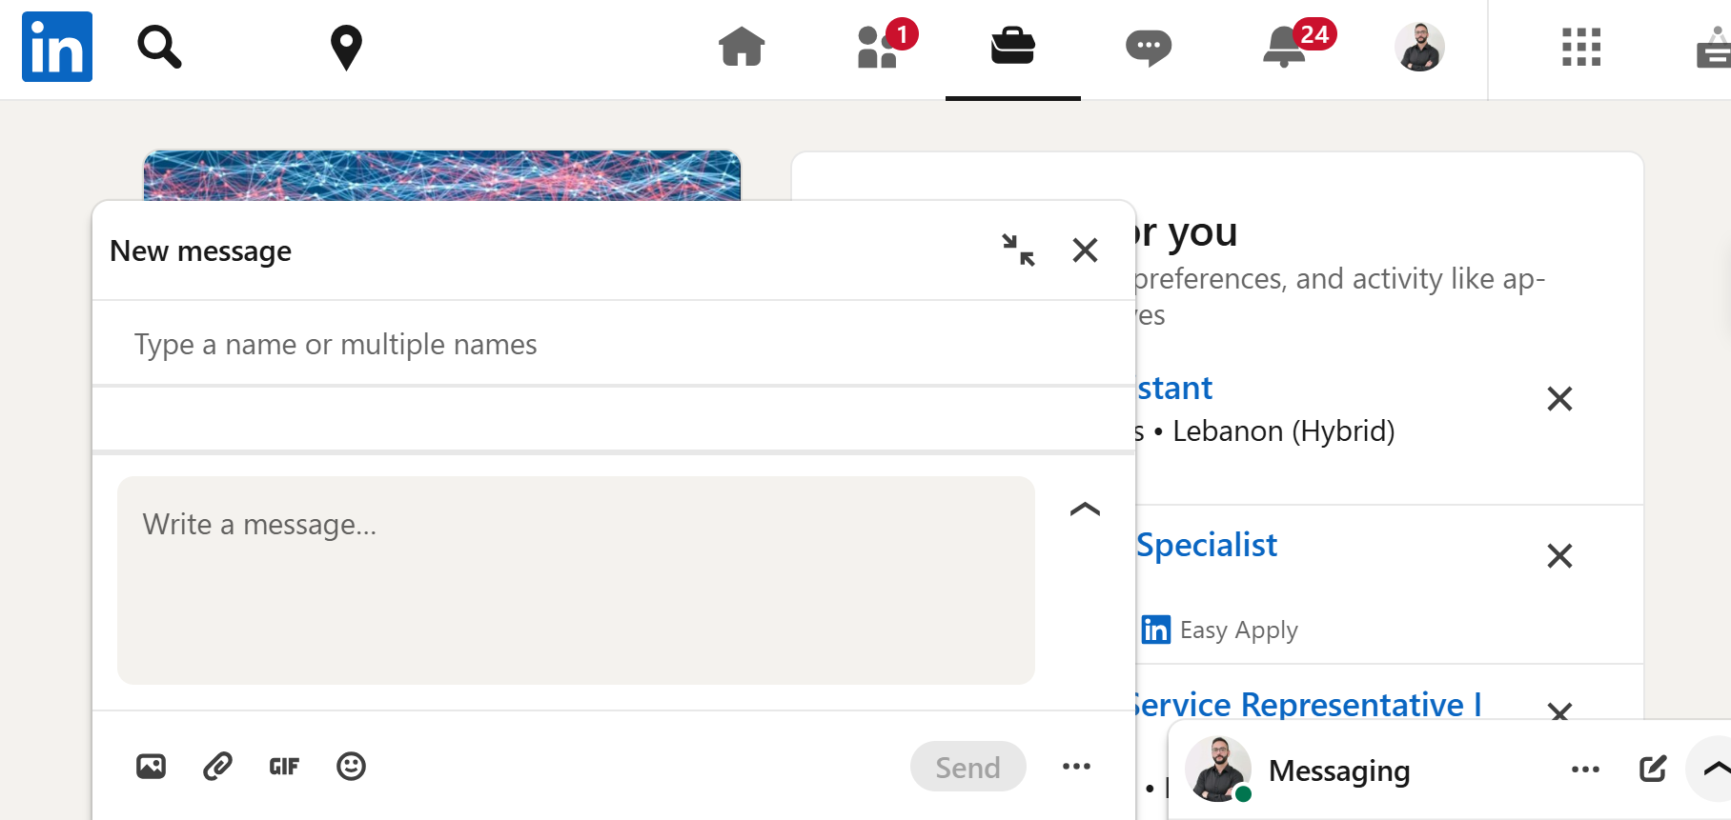
Task: Click the location pin icon
Action: point(346,47)
